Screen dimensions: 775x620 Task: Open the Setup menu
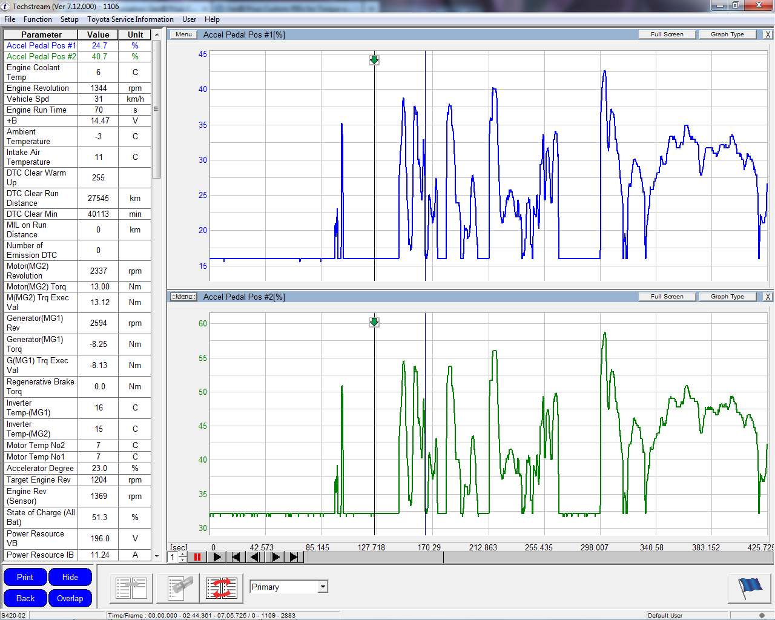(x=69, y=19)
